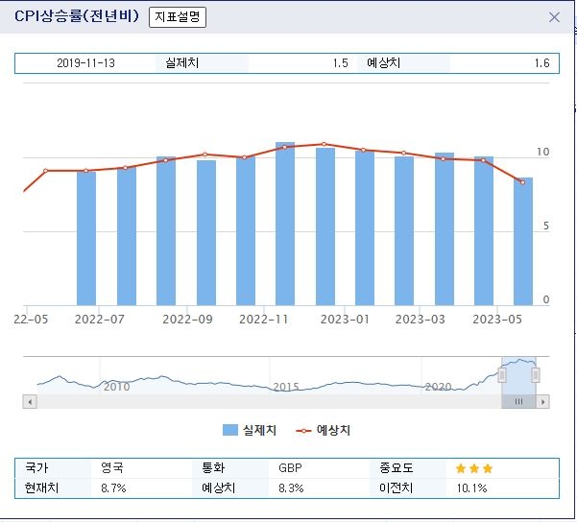Click the country value 영국
This screenshot has width=577, height=523.
pos(112,468)
